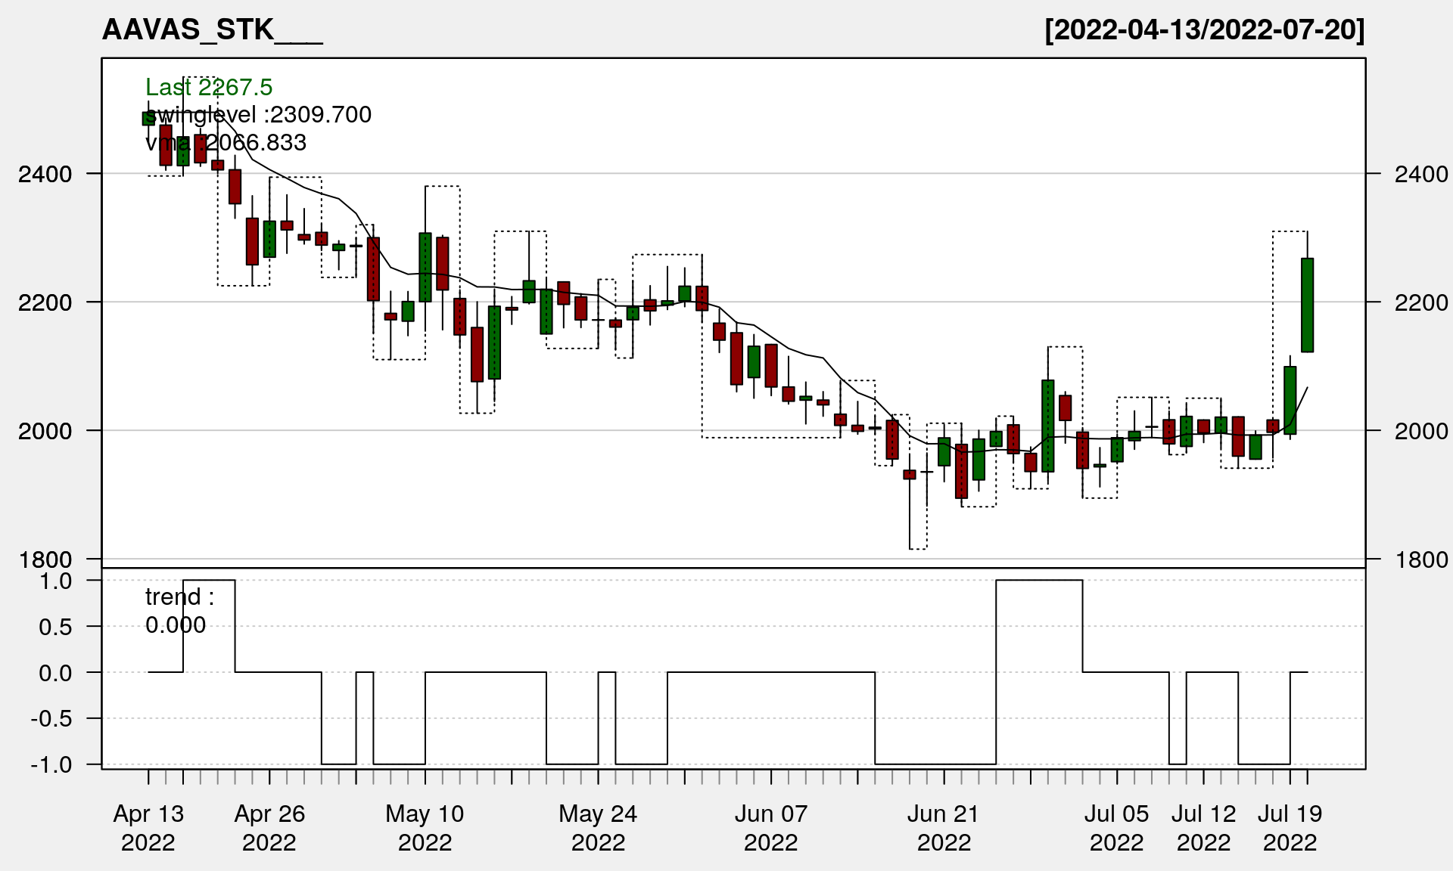
Task: Click the Jun 07 2022 axis label
Action: [x=771, y=828]
